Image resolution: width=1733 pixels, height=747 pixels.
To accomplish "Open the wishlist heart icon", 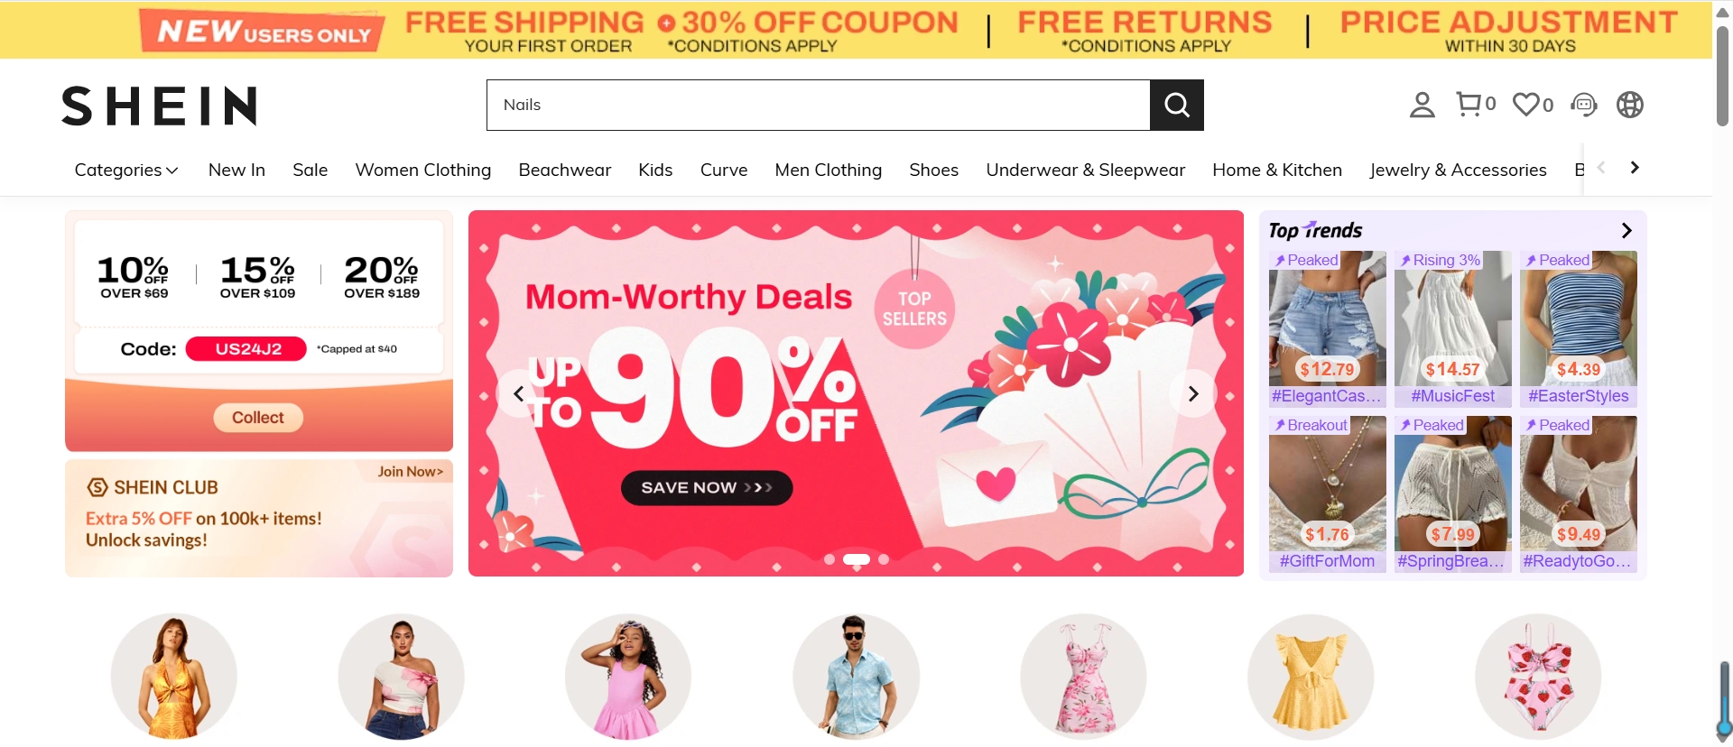I will 1533,105.
